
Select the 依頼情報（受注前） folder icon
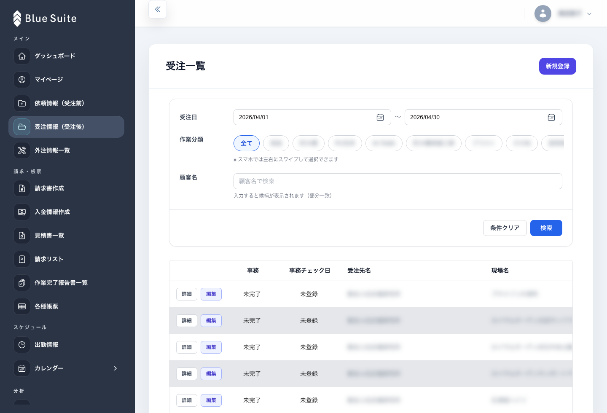(22, 103)
